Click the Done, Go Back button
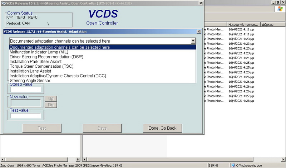 [x=162, y=128]
